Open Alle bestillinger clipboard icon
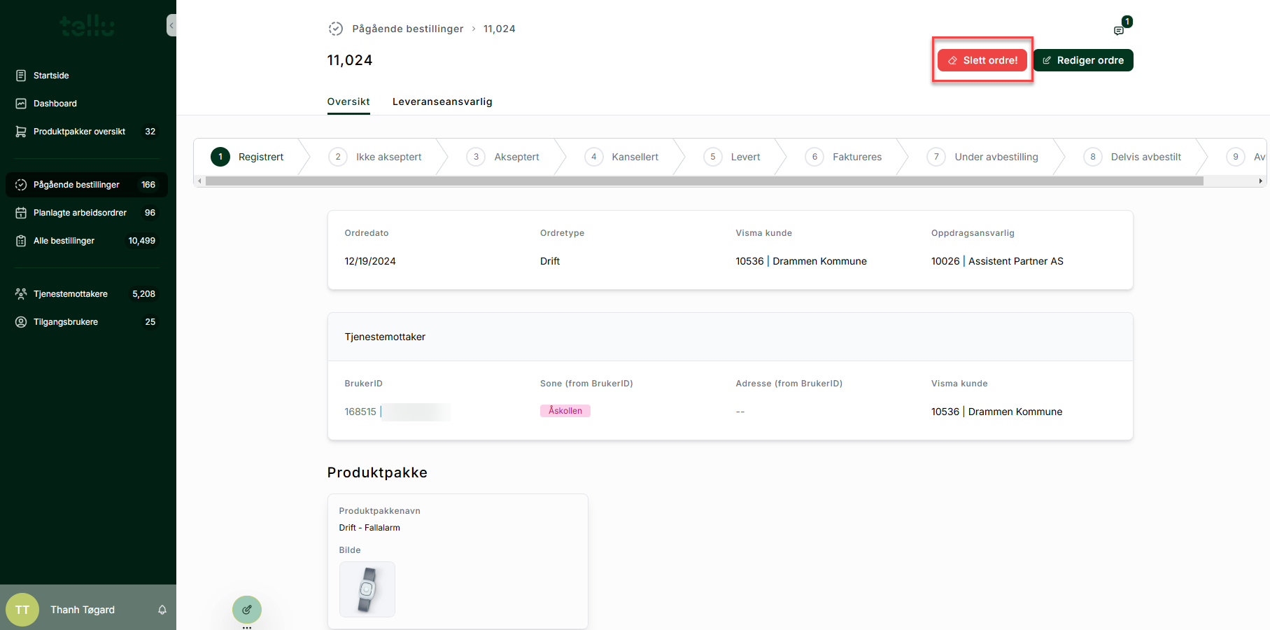This screenshot has height=630, width=1270. [x=21, y=241]
